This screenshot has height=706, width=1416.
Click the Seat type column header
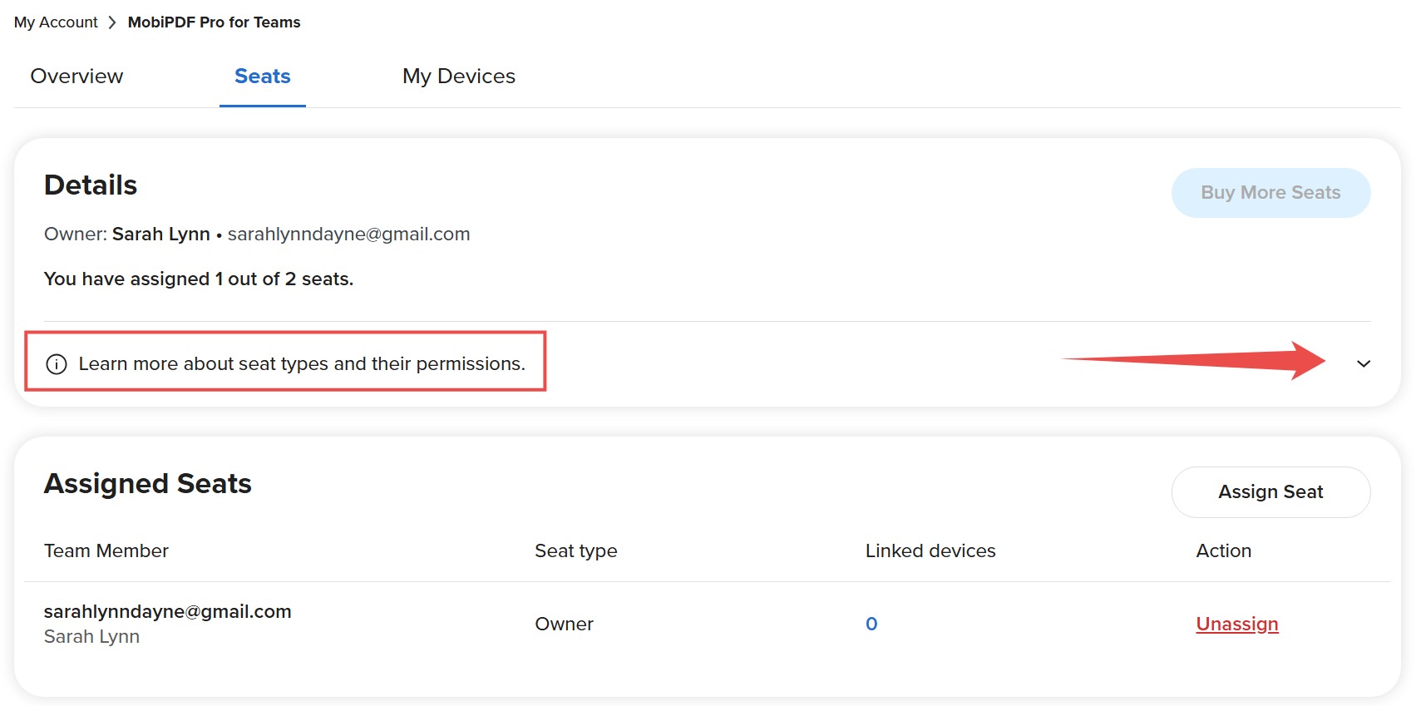coord(575,550)
